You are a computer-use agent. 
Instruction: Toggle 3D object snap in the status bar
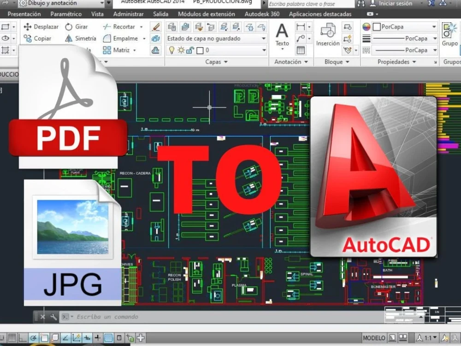click(55, 338)
